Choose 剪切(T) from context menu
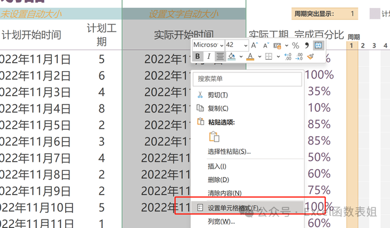 (247, 95)
